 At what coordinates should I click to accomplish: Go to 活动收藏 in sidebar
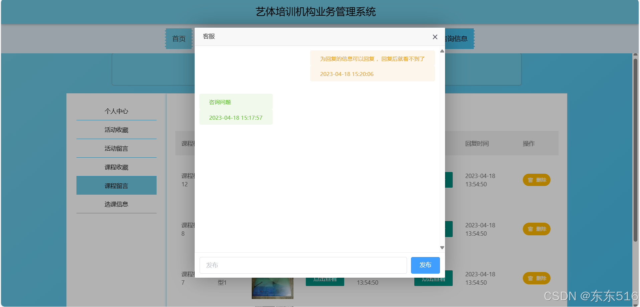click(x=116, y=130)
